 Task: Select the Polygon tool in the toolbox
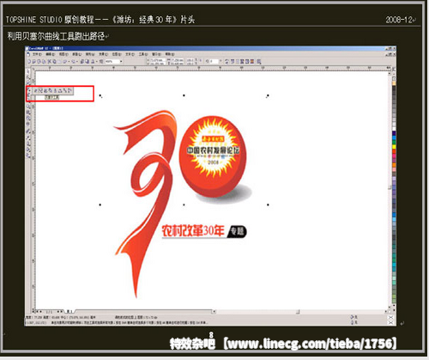28,111
